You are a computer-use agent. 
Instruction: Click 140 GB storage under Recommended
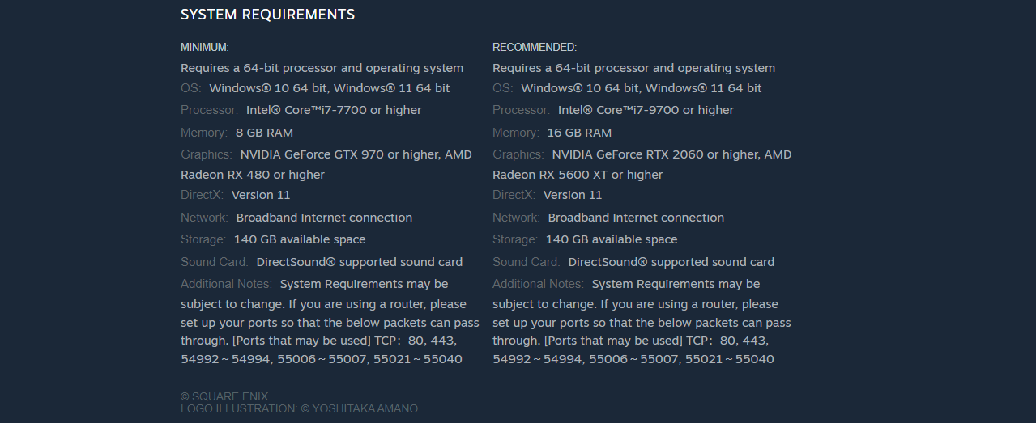(x=612, y=239)
